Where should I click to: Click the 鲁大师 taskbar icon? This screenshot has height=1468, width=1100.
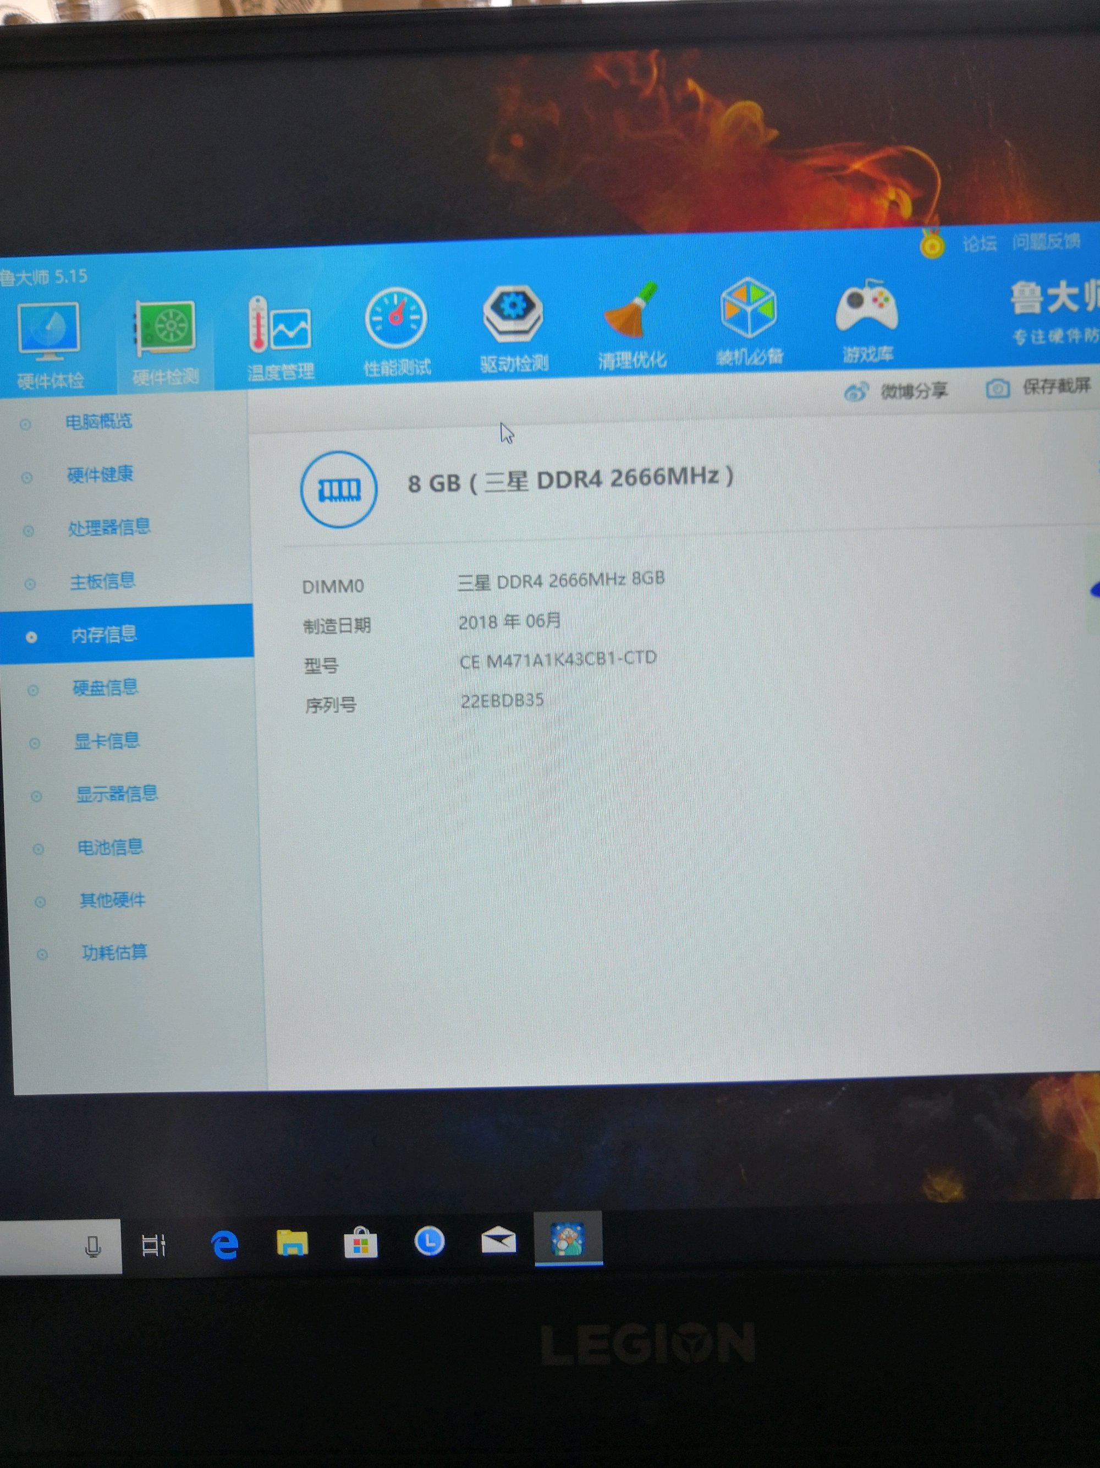[x=568, y=1238]
